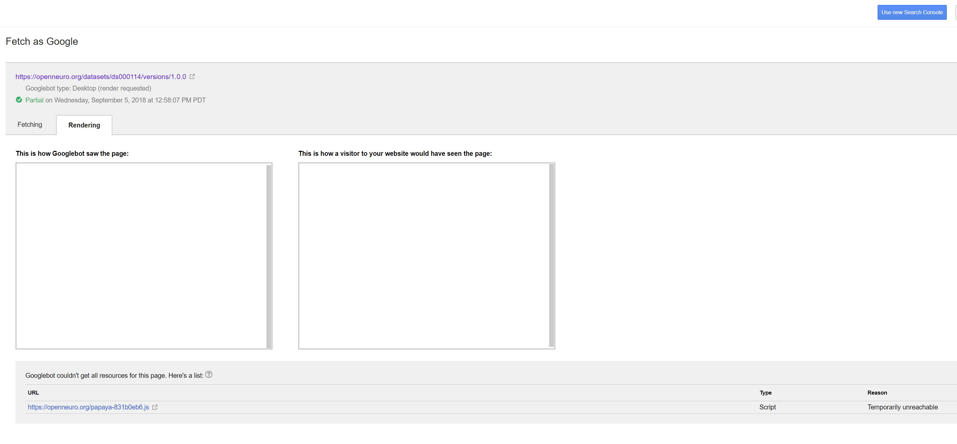The width and height of the screenshot is (957, 444).
Task: Open the dataset URL external link icon
Action: coord(192,76)
